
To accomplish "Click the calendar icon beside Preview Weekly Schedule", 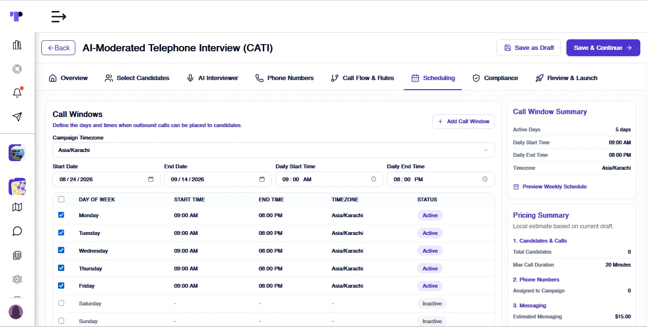I will tap(516, 187).
